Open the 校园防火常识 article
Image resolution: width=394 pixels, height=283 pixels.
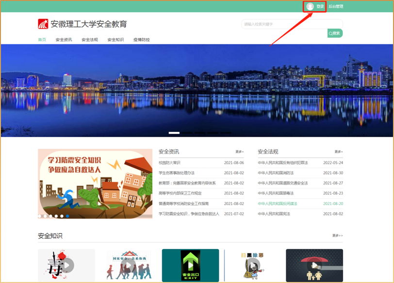169,163
